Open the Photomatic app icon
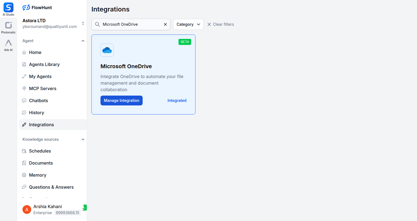 click(x=8, y=25)
